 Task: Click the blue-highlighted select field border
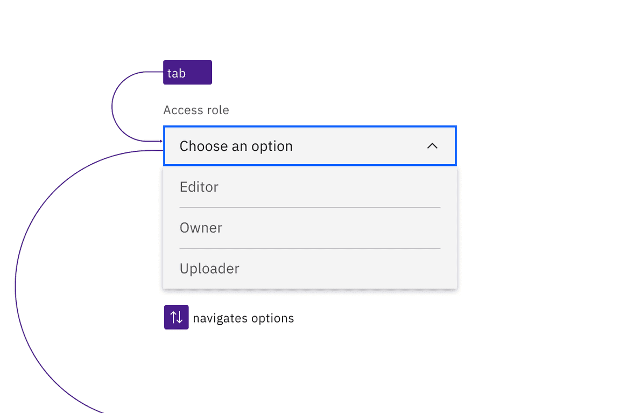(309, 127)
